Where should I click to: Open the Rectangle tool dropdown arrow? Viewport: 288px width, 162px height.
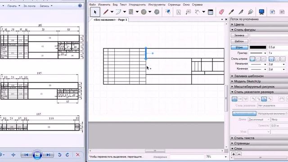click(137, 12)
